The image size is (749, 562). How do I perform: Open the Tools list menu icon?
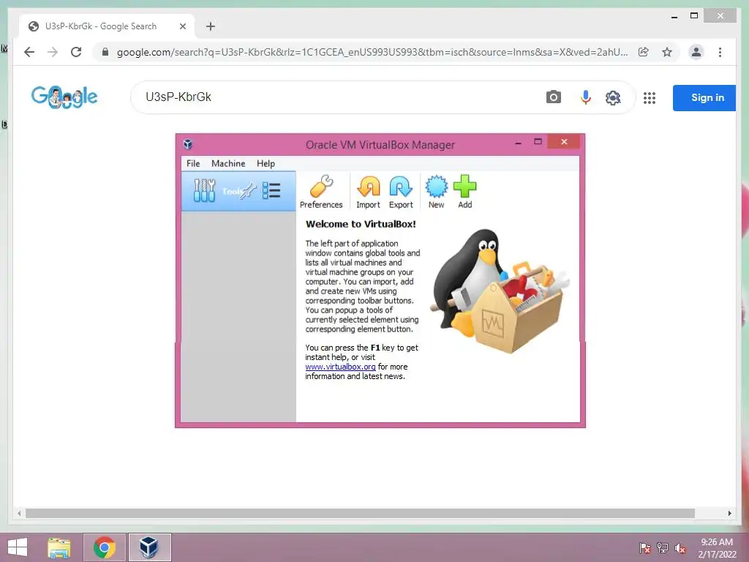(271, 191)
